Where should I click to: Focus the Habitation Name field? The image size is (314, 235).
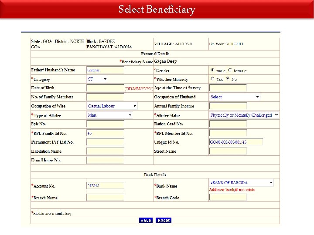[106, 151]
